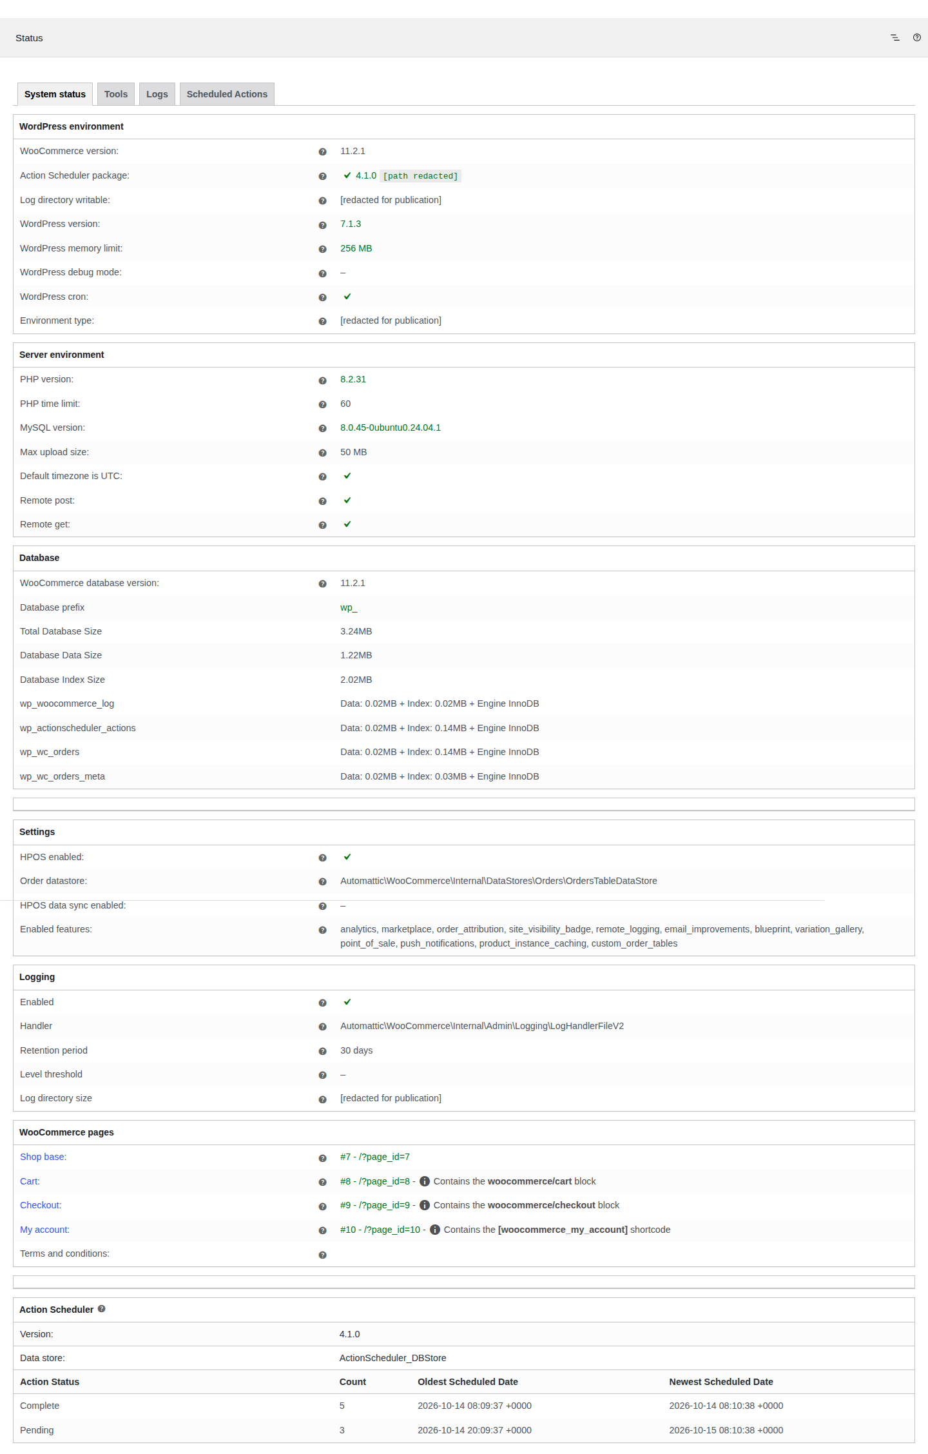
Task: Click the 'Newest Scheduled Date' column header
Action: pos(721,1382)
